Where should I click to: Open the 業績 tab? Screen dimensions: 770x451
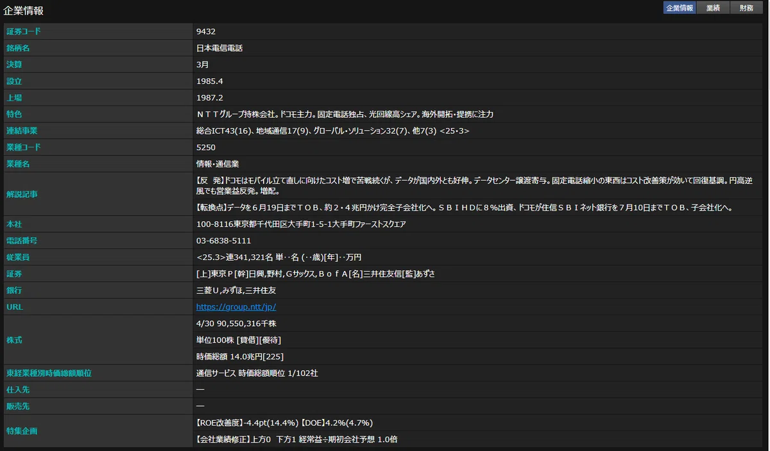[713, 8]
